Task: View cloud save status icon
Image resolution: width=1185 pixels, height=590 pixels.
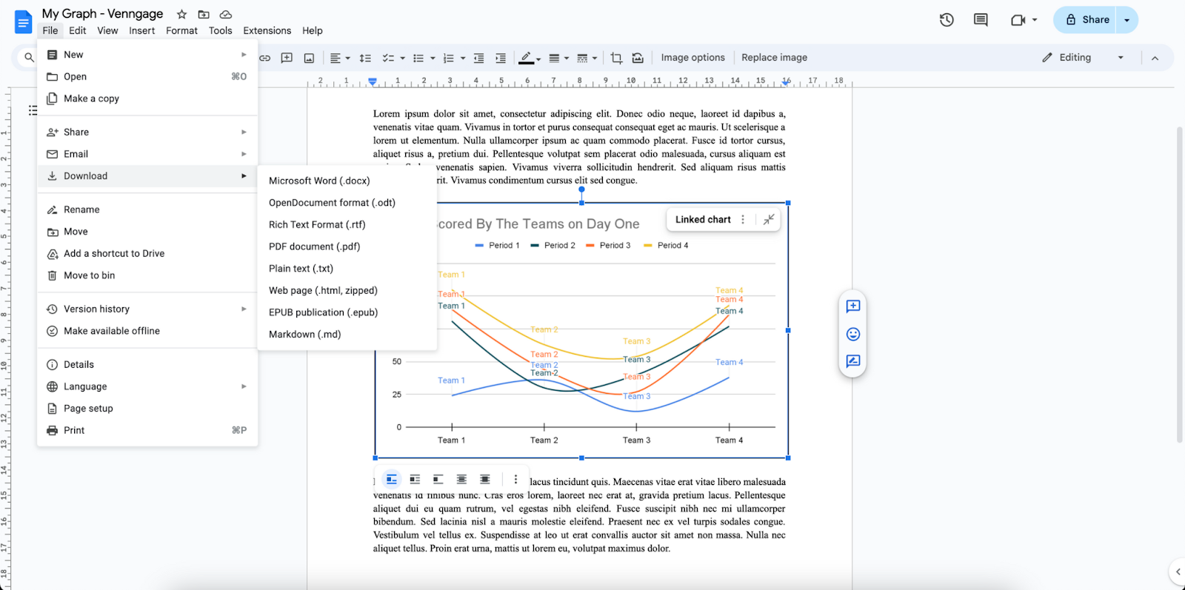Action: pos(226,14)
